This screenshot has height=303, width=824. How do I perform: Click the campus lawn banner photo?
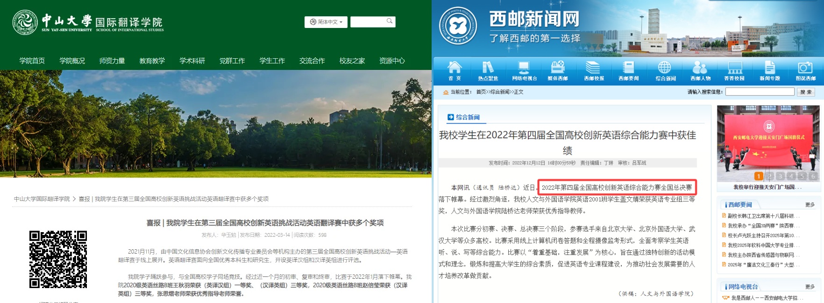tap(216, 124)
